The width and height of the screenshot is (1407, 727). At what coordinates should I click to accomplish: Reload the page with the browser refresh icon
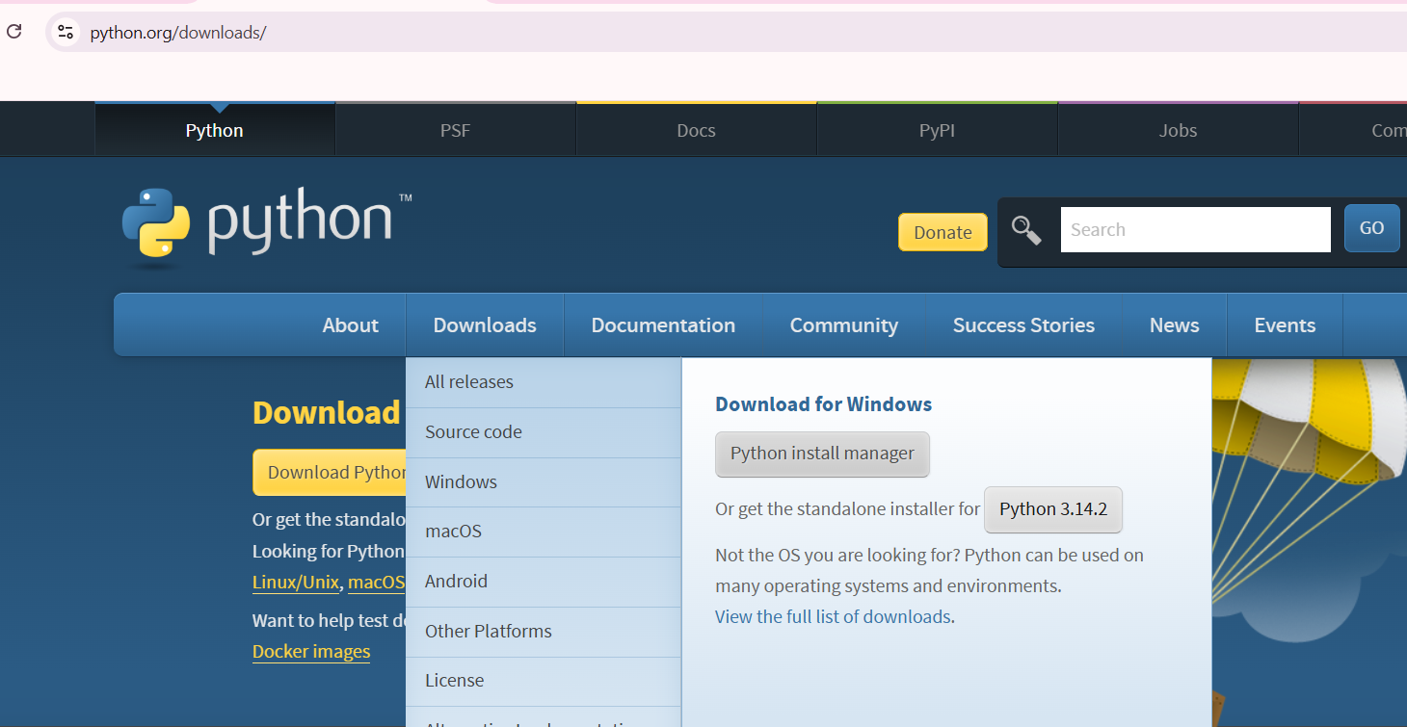[14, 32]
